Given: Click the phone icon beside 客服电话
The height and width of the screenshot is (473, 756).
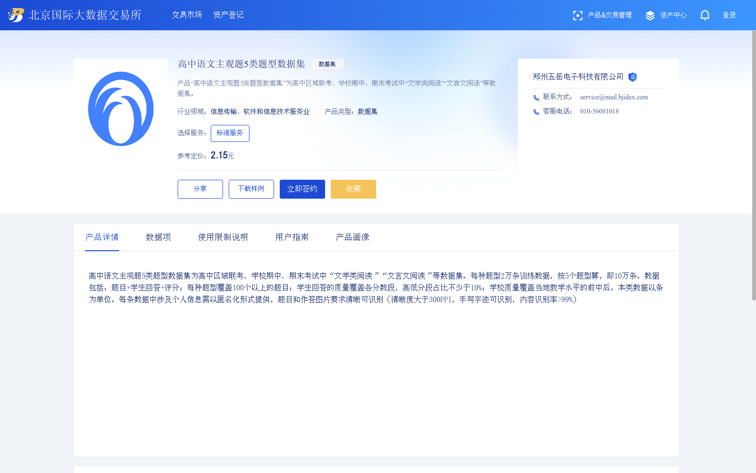Looking at the screenshot, I should coord(536,112).
